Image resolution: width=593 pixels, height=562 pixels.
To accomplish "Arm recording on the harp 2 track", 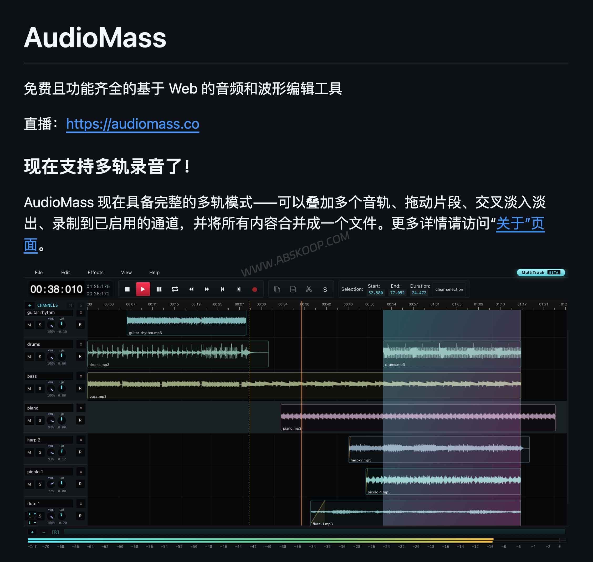I will coord(80,452).
